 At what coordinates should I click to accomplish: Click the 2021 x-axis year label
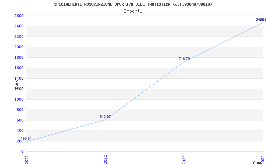[27, 160]
